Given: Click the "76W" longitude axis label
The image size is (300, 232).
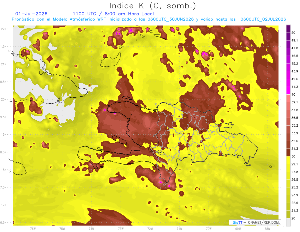Looking at the screenshot, I should [33, 229].
